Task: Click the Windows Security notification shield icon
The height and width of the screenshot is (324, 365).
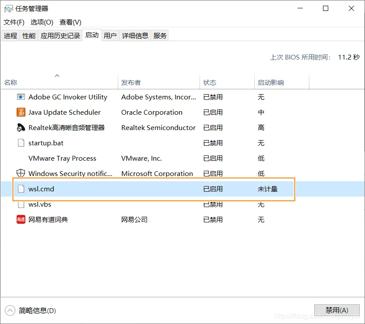Action: (x=21, y=173)
